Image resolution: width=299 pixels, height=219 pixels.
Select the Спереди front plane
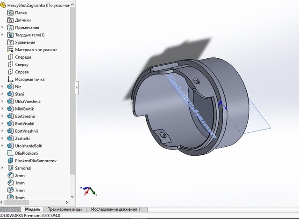click(23, 57)
